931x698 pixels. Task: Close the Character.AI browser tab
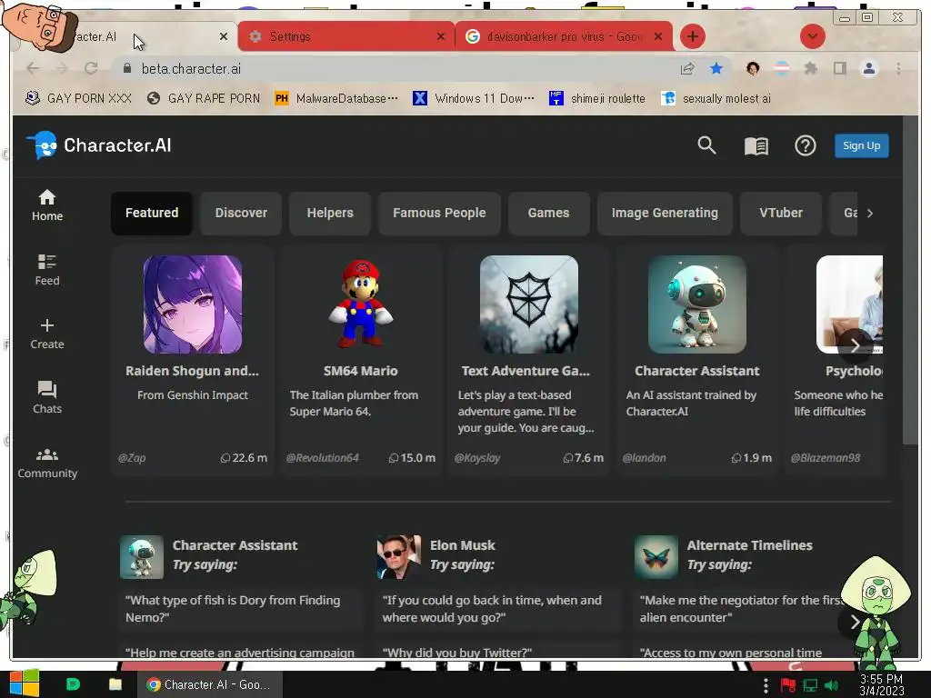coord(224,36)
